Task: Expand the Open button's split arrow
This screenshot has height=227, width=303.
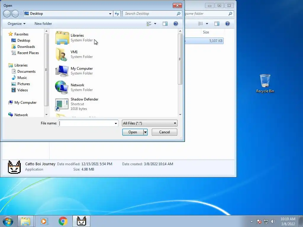Action: pos(146,132)
